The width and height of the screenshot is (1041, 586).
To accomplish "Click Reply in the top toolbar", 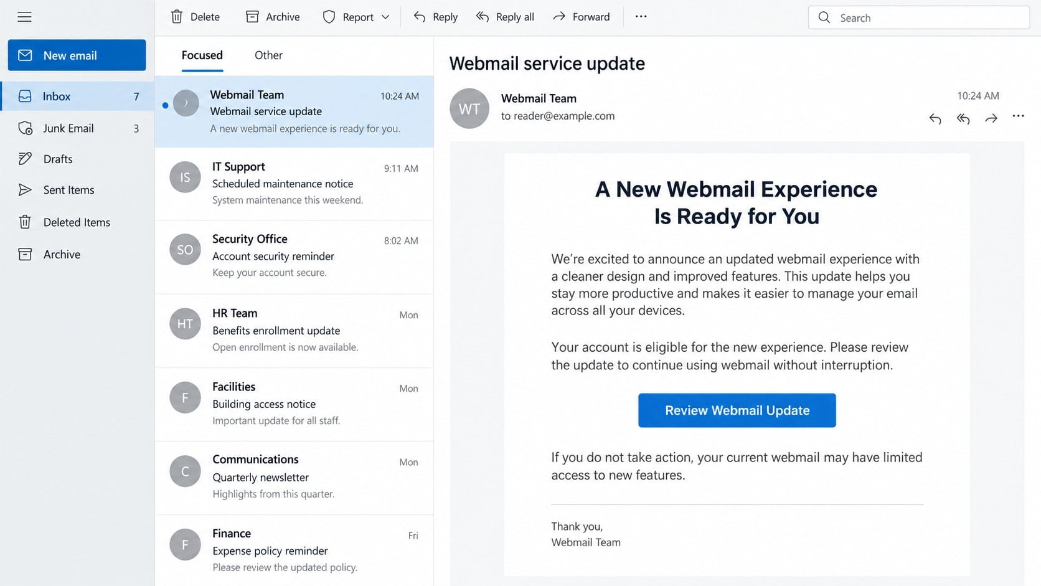I will coord(436,17).
